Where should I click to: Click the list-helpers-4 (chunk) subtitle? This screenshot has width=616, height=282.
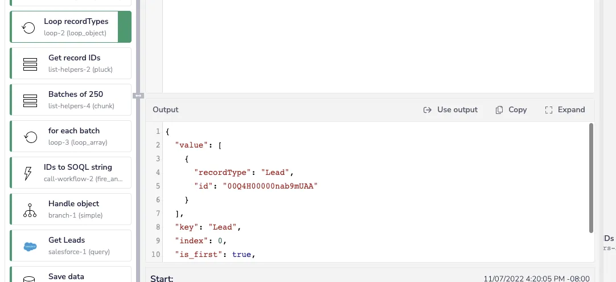[x=81, y=106]
